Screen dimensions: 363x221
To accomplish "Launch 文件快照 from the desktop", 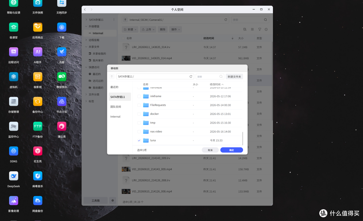I will coord(38,3).
